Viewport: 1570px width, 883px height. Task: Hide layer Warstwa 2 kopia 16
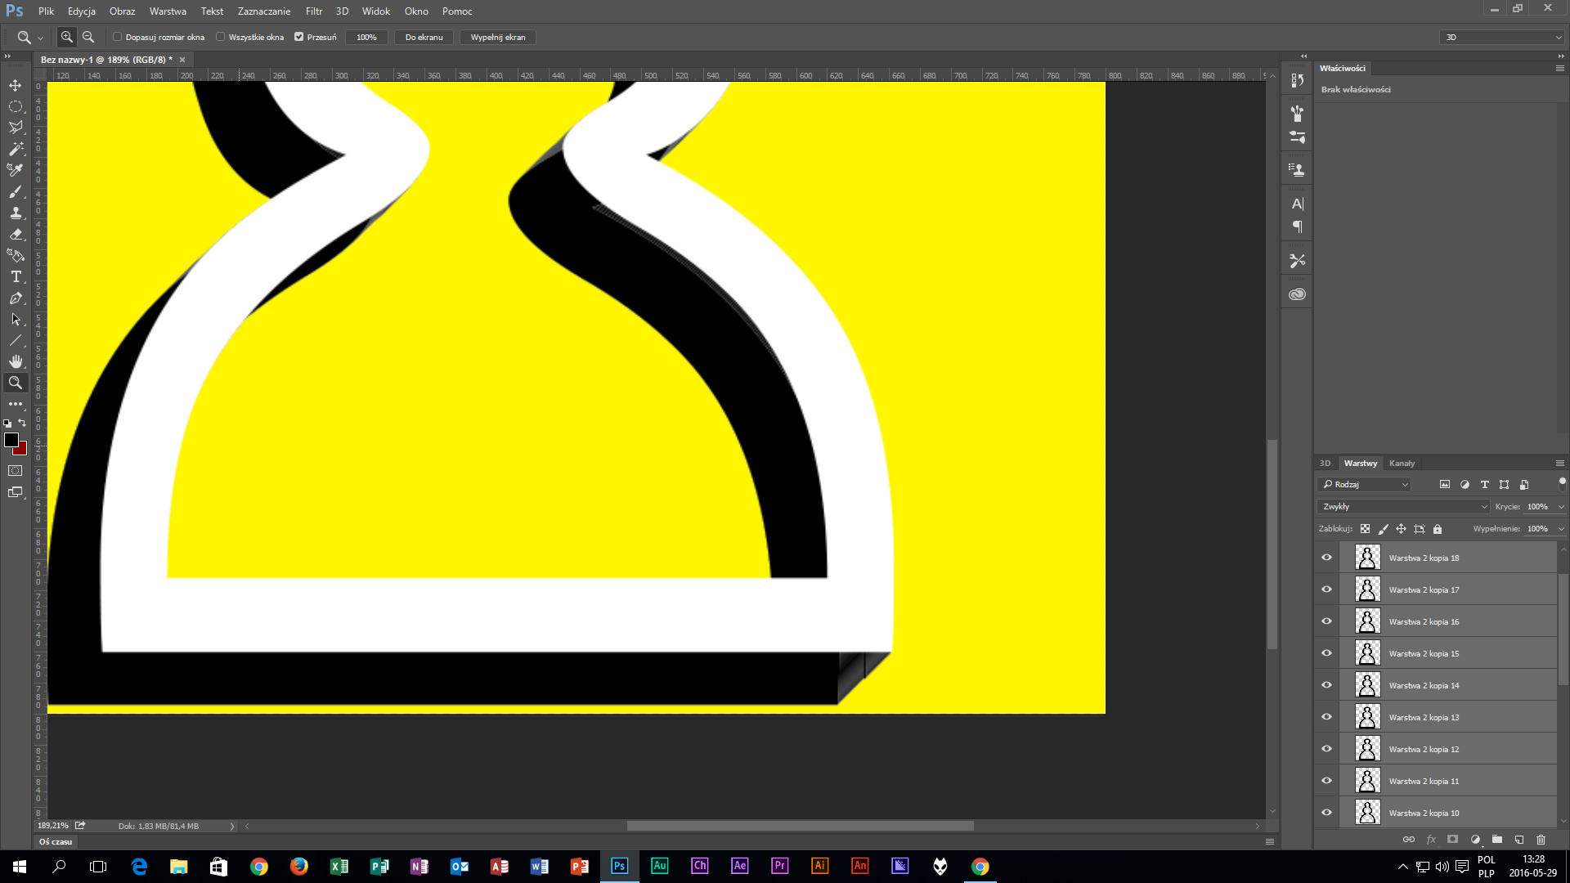coord(1326,621)
